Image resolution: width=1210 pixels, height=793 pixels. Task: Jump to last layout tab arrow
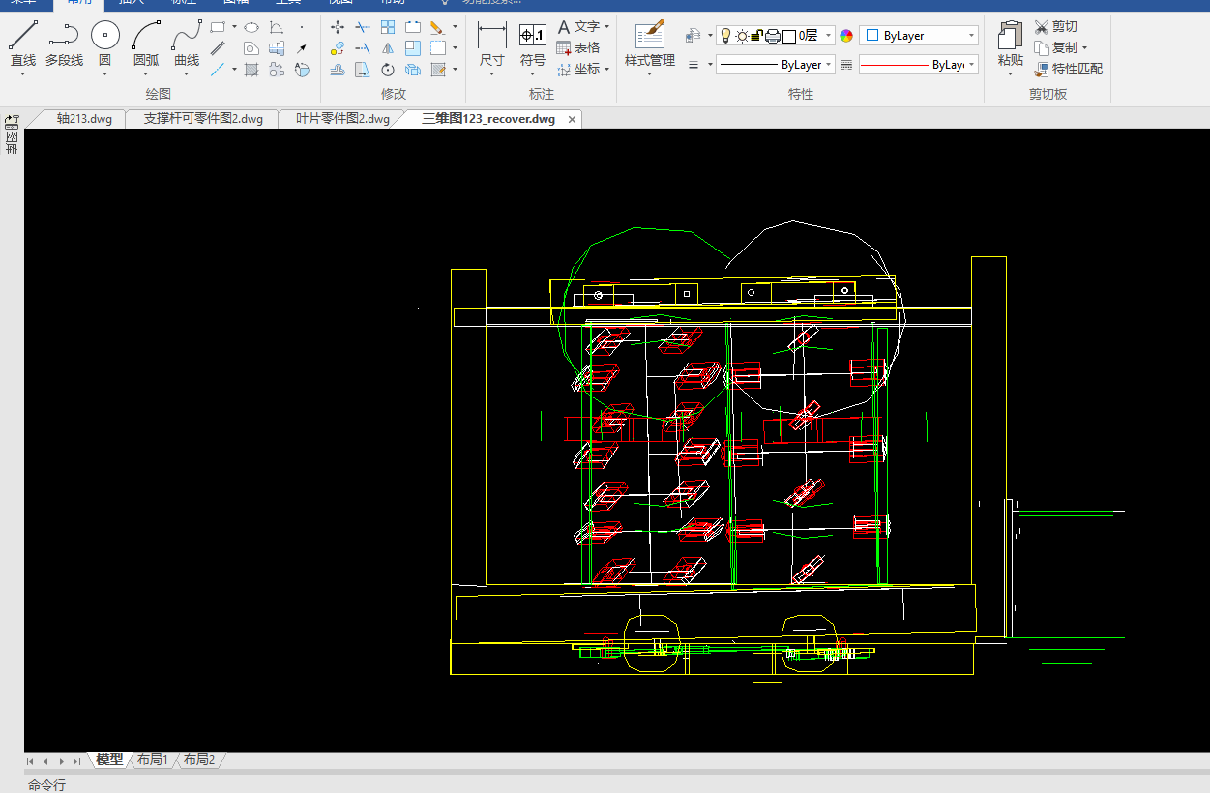[76, 761]
